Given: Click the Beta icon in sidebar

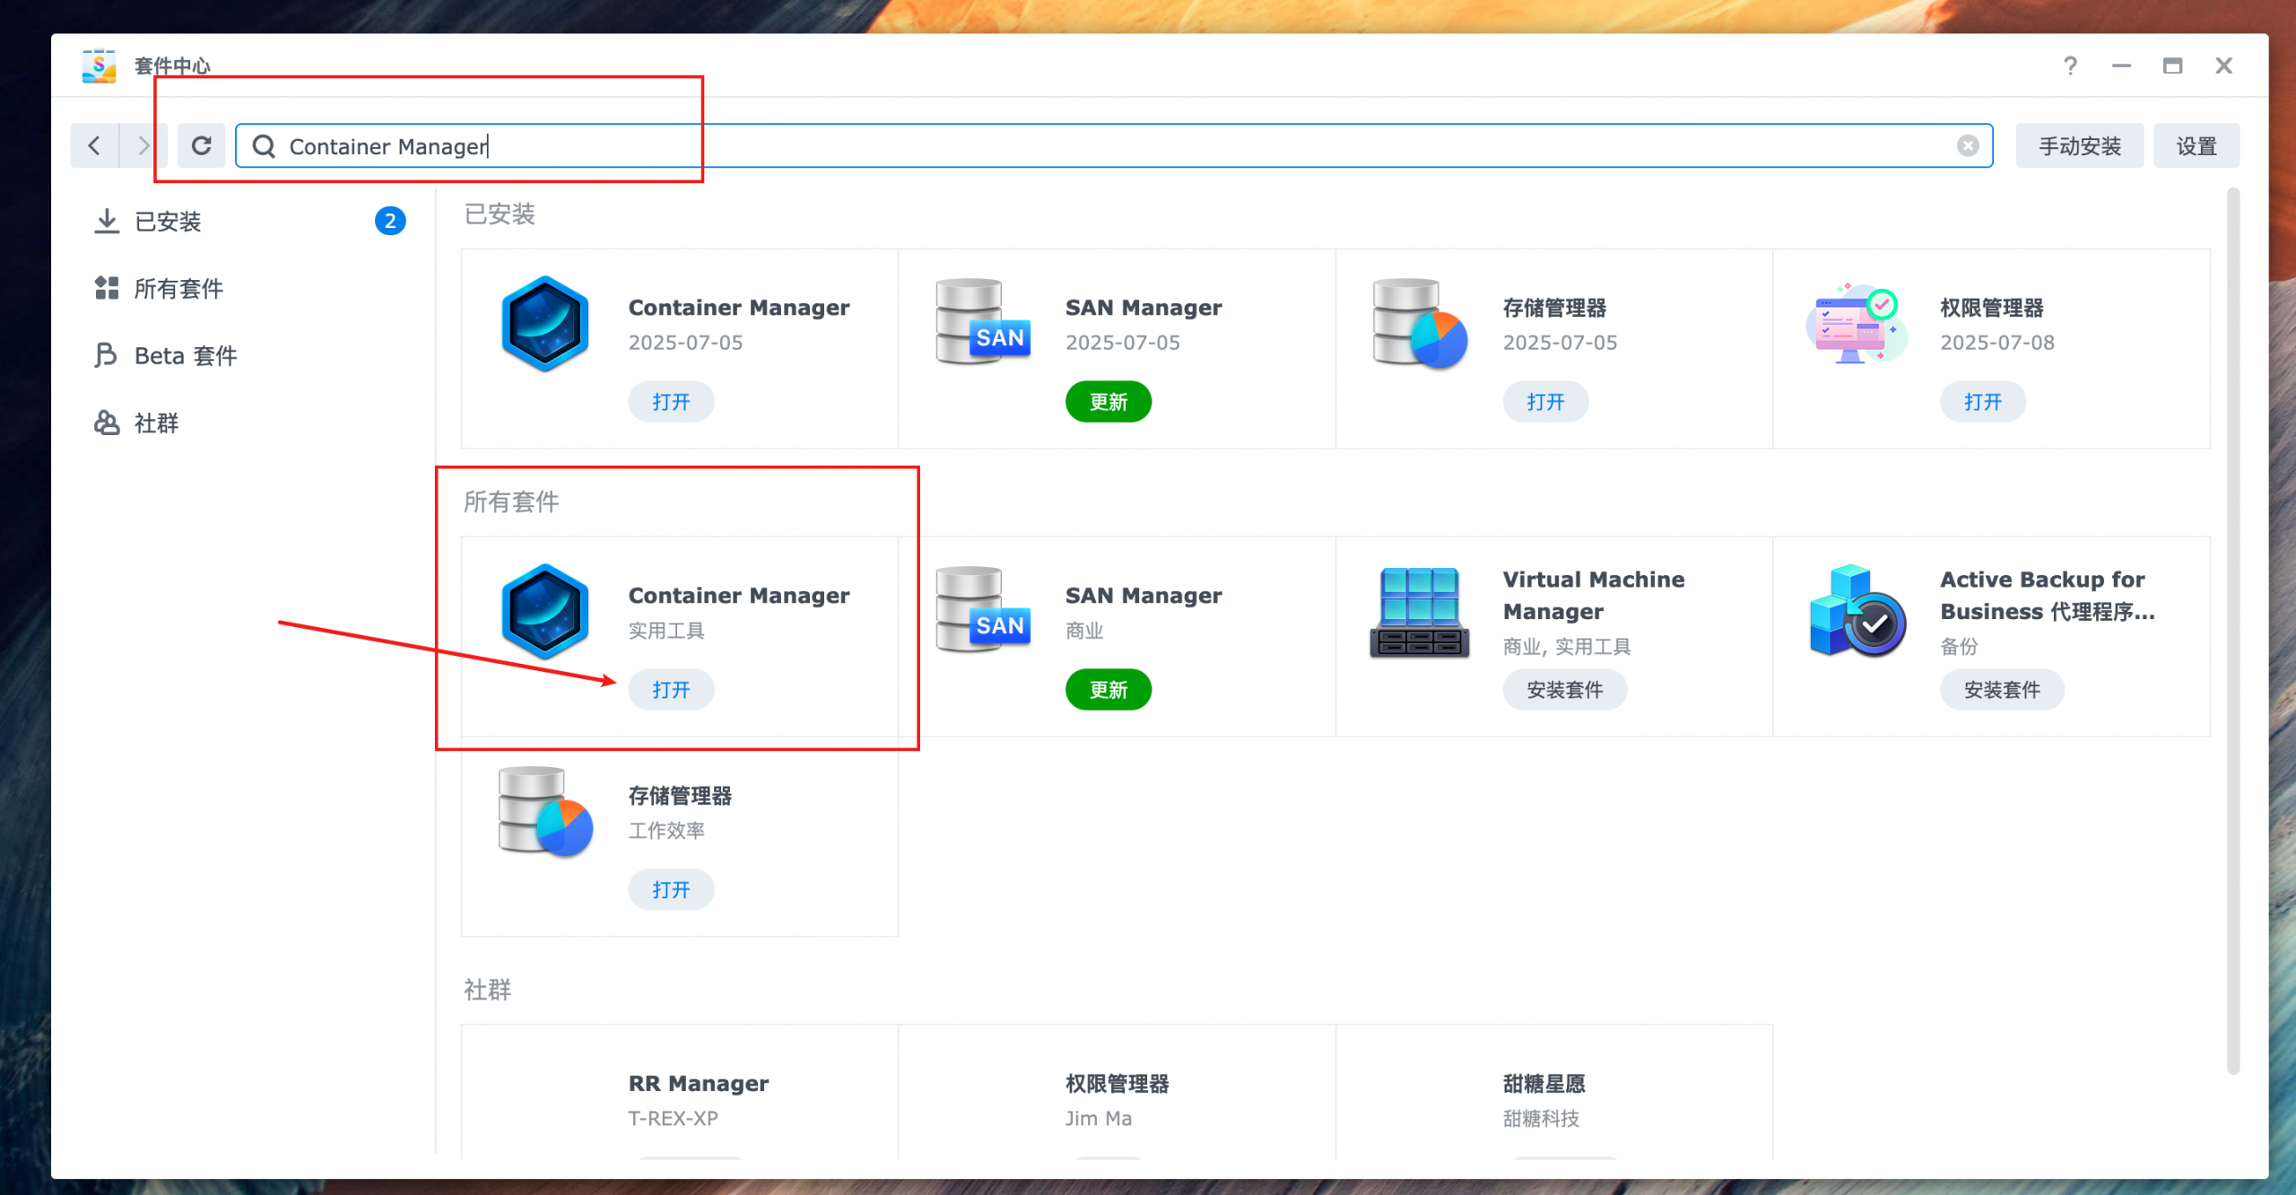Looking at the screenshot, I should 106,355.
